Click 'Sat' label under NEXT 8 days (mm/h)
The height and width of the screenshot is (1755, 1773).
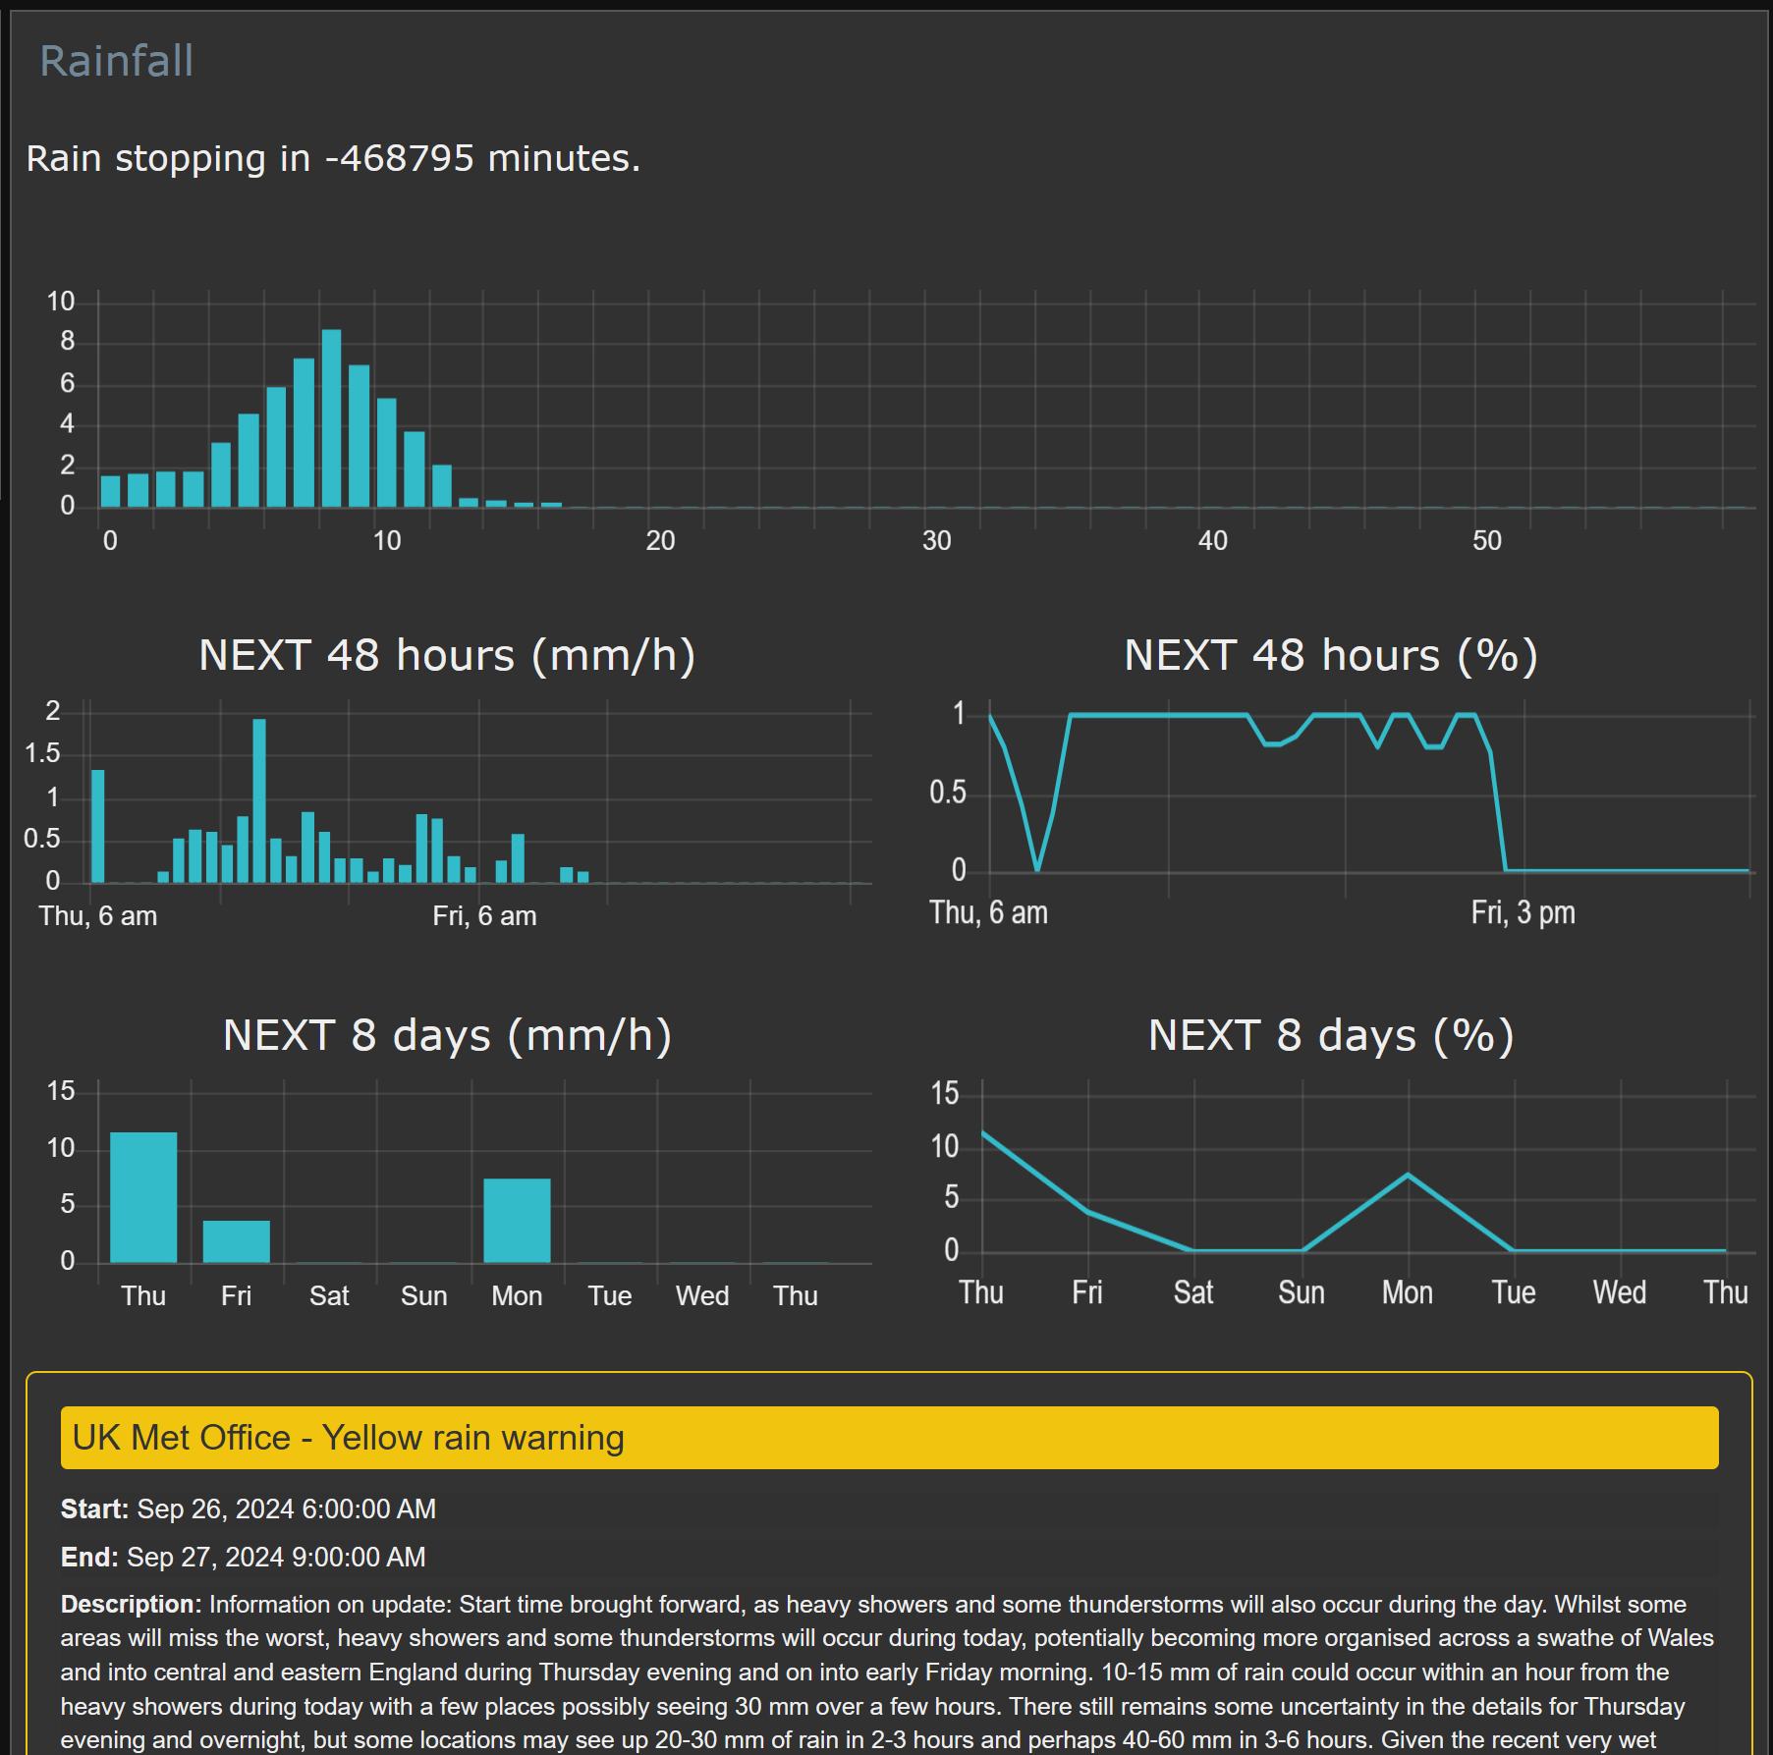329,1295
